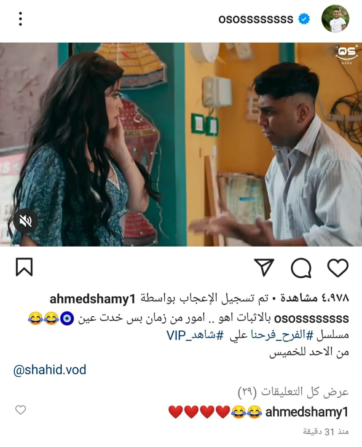Tap the ahmedshamy1 commenter username
The width and height of the screenshot is (362, 447).
click(x=307, y=412)
